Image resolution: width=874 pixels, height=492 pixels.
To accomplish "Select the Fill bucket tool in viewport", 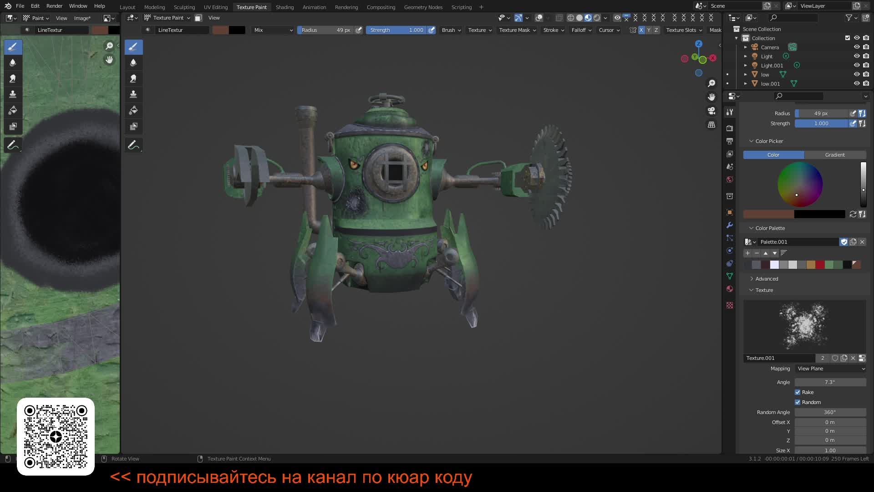I will tap(133, 110).
